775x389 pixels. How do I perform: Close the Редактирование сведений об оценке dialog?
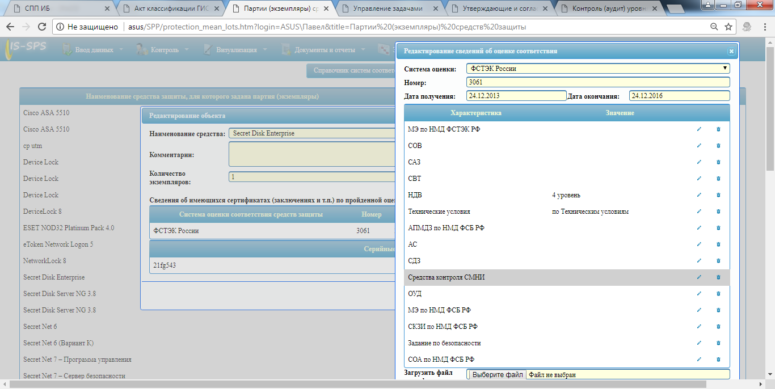point(731,51)
